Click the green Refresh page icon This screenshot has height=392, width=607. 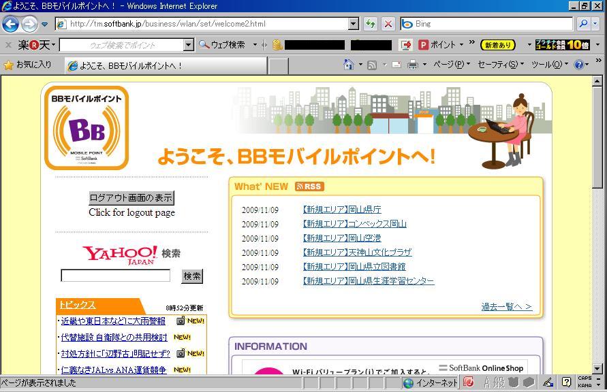pyautogui.click(x=371, y=24)
